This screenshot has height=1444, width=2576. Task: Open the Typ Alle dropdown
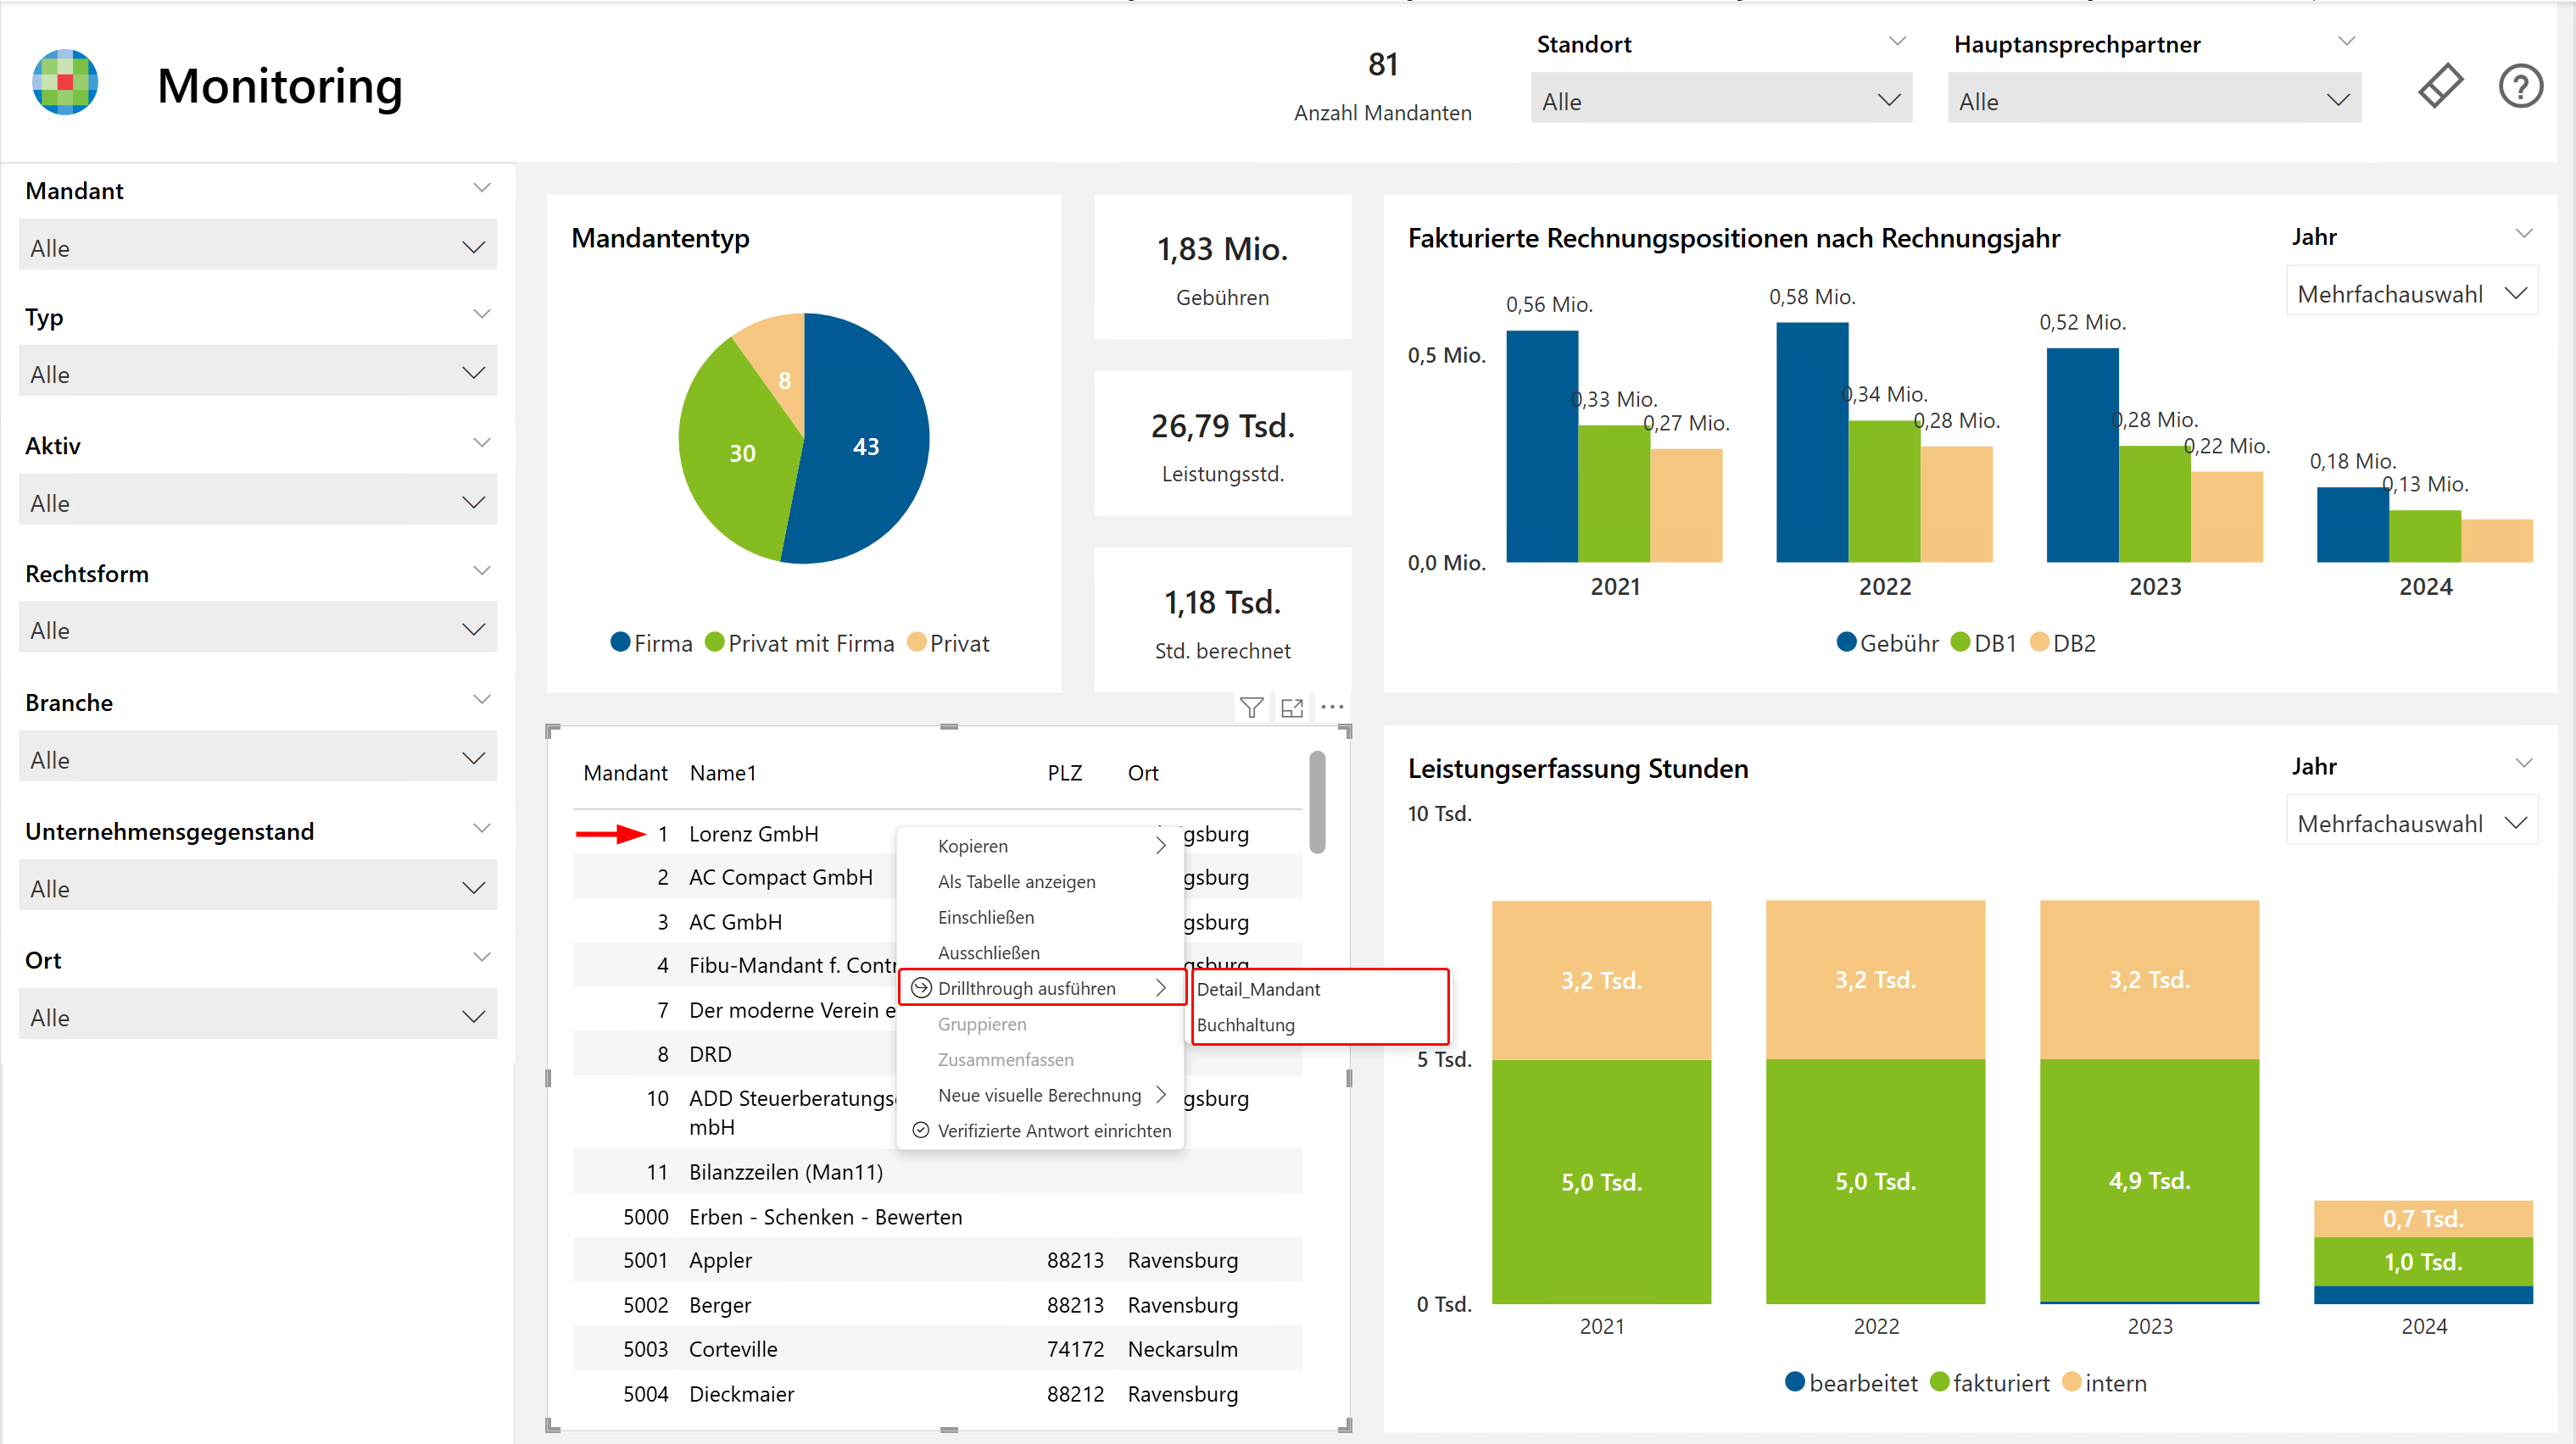pos(258,370)
